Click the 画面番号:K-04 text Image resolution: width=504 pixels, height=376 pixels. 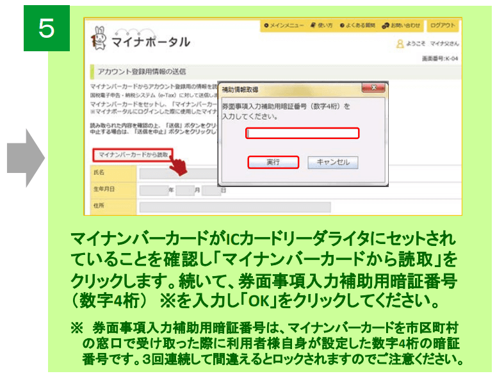coord(440,58)
